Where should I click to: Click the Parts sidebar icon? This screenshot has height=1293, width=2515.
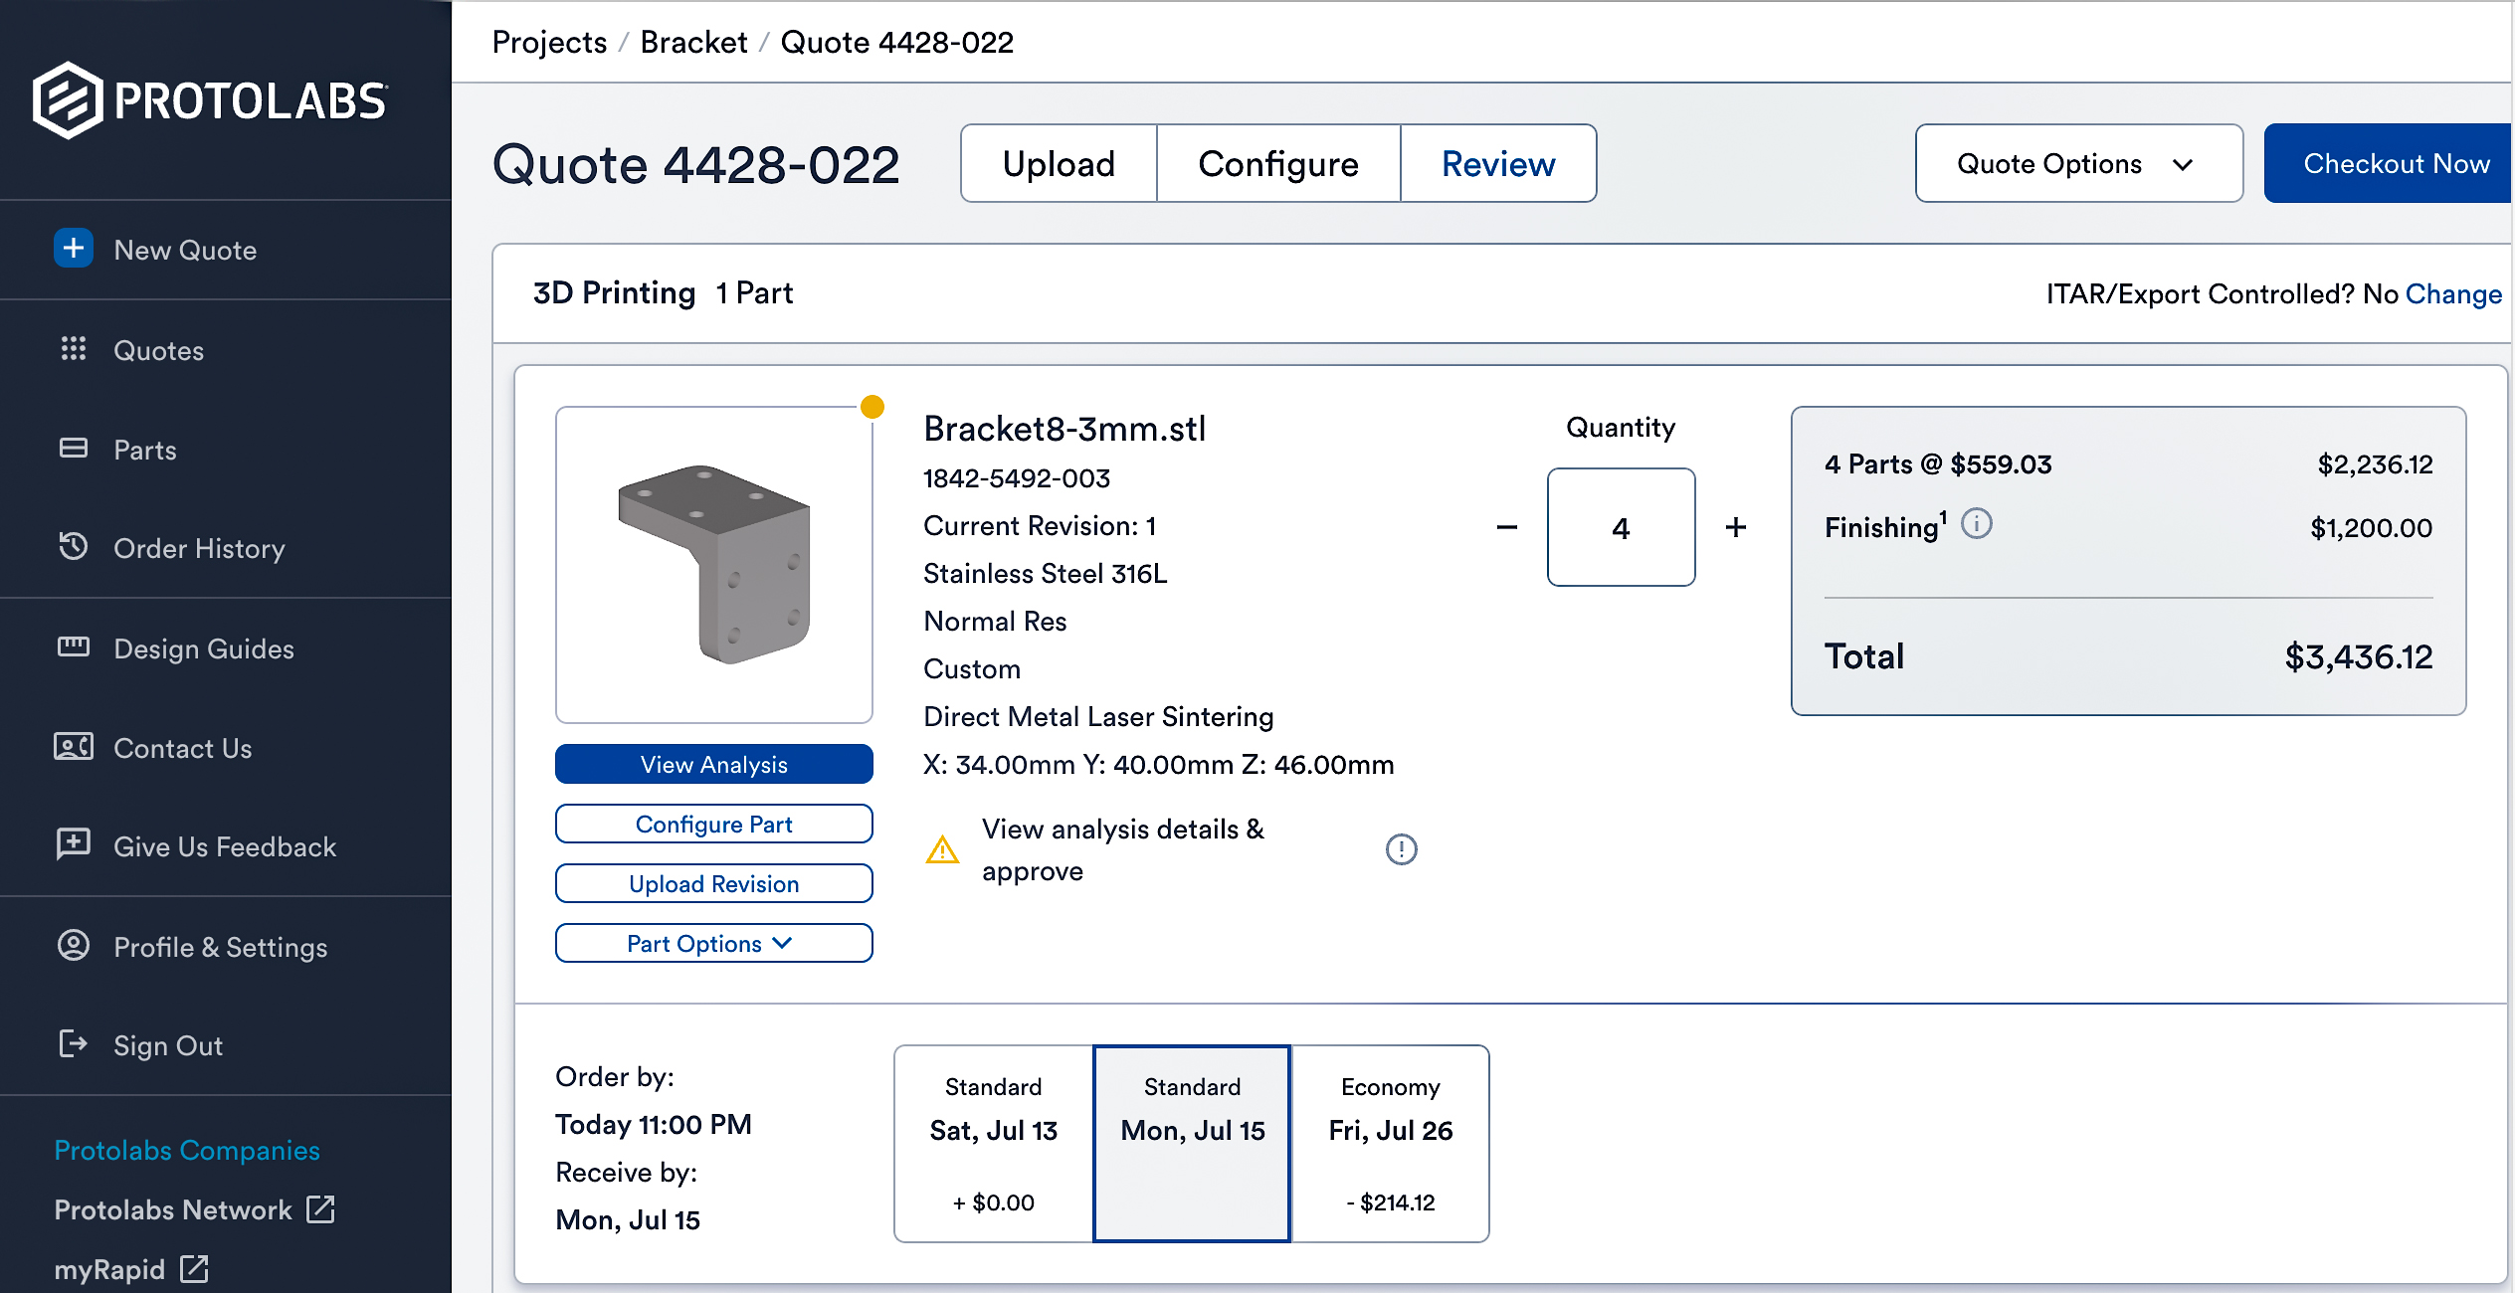(74, 449)
